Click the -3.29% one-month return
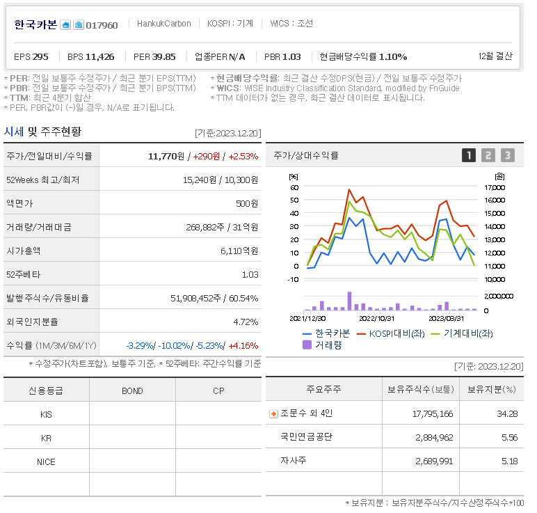Viewport: 537px width, 513px height. pyautogui.click(x=140, y=346)
